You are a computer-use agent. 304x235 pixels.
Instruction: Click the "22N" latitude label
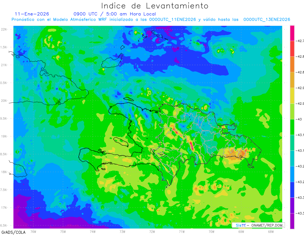point(4,29)
